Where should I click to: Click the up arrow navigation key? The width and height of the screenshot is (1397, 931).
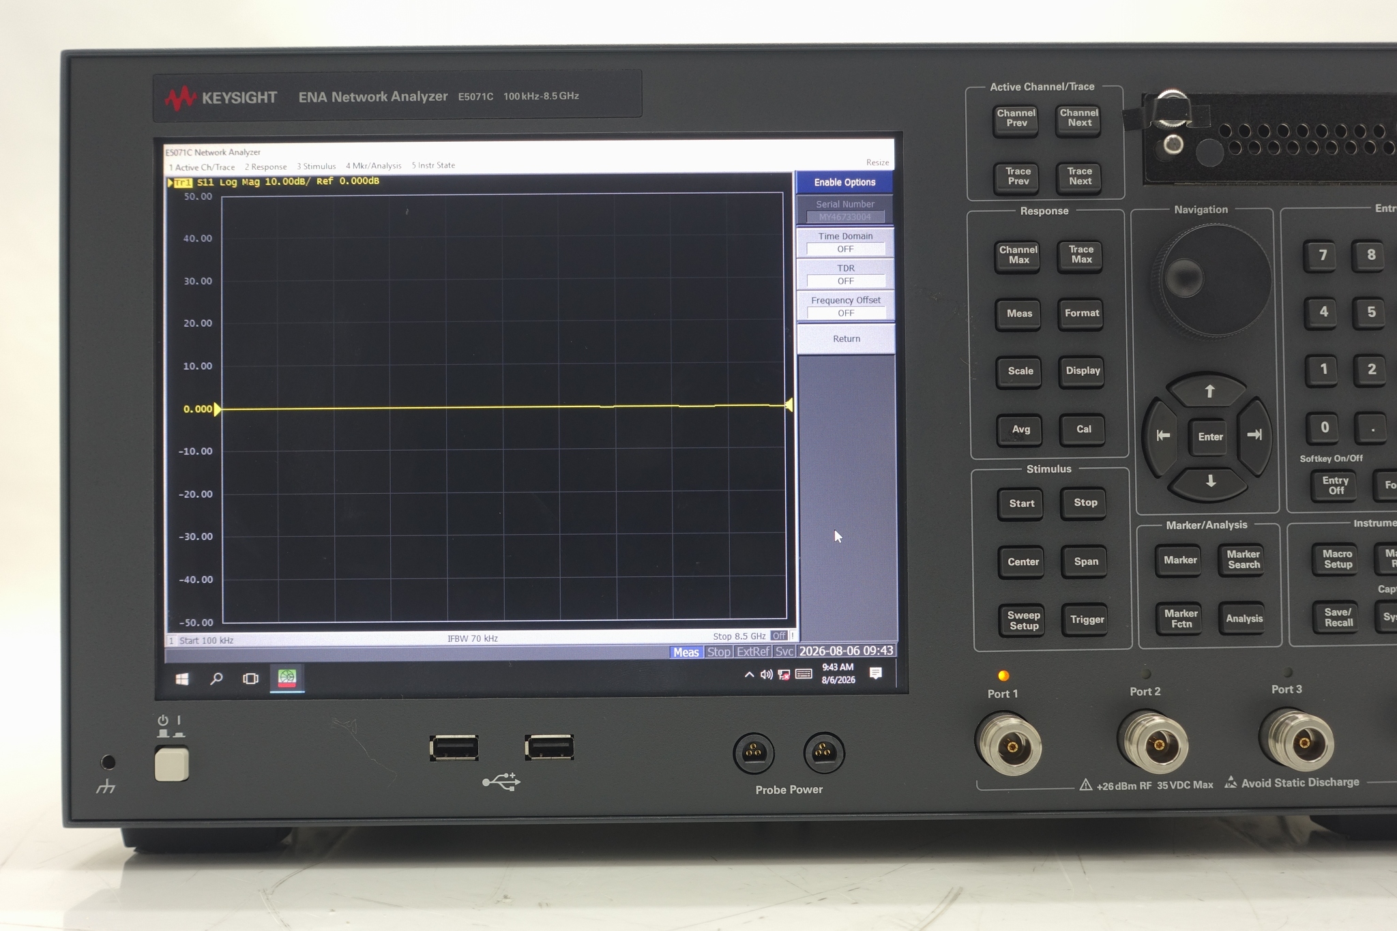[x=1209, y=391]
